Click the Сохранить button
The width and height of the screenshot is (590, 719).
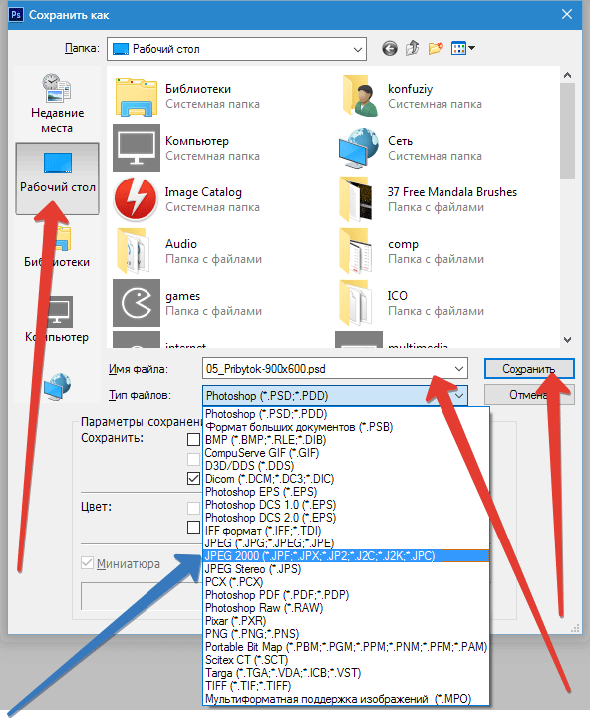(529, 369)
